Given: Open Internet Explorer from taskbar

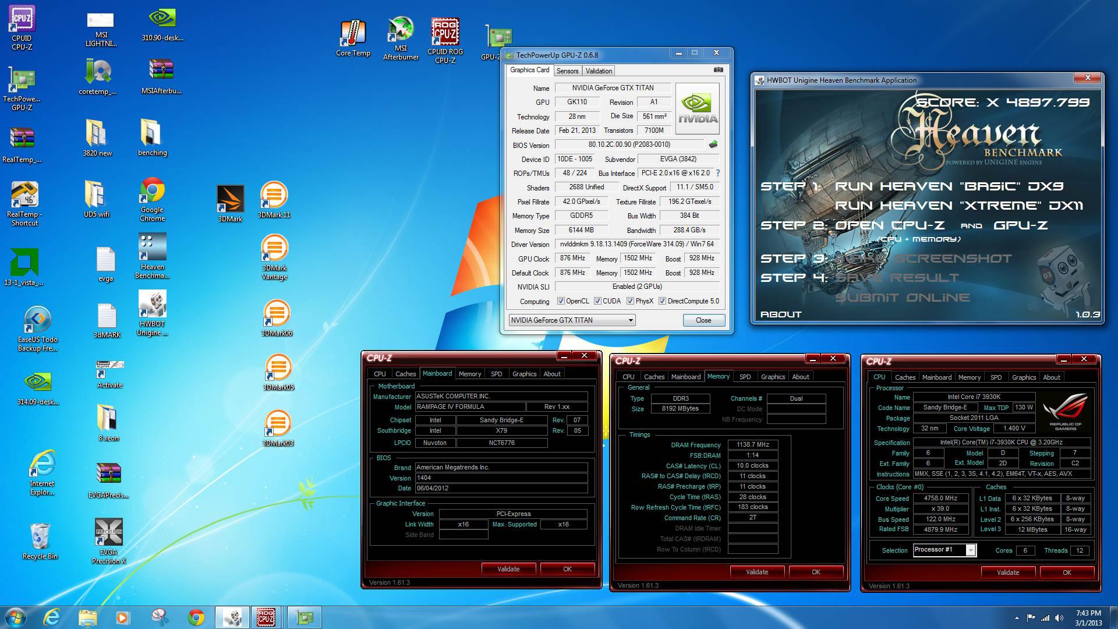Looking at the screenshot, I should click(52, 617).
